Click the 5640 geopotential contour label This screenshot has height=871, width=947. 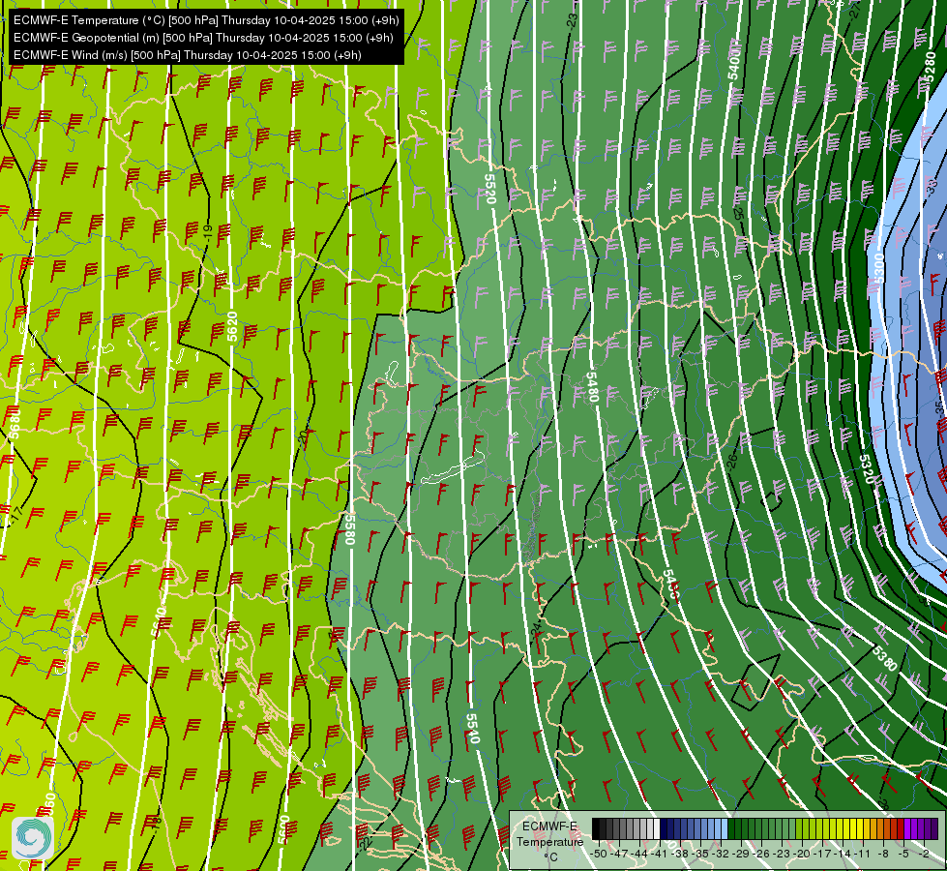point(159,622)
